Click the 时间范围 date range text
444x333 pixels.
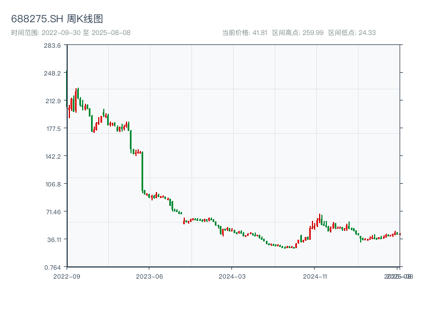(x=71, y=33)
